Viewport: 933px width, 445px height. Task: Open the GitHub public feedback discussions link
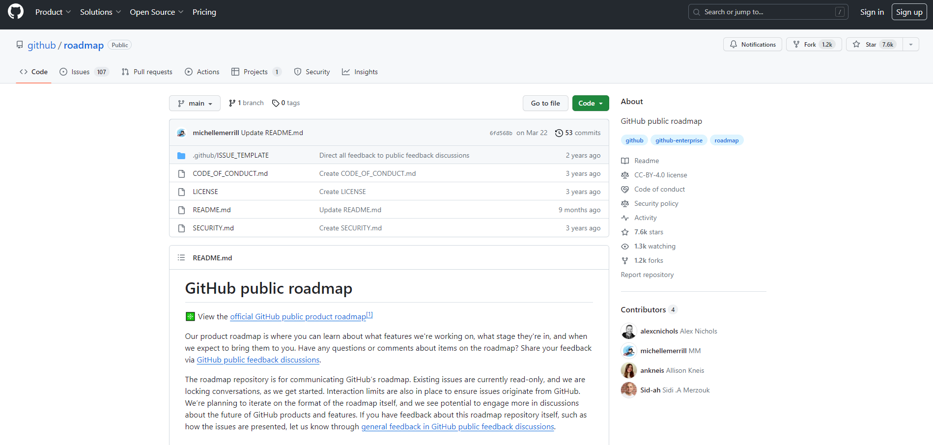point(257,360)
